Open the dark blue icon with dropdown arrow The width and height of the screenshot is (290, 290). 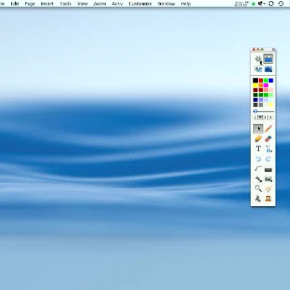coord(269,69)
